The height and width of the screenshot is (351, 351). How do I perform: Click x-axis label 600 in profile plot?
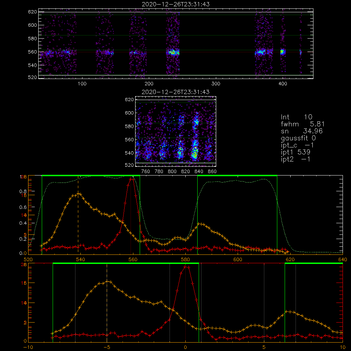pos(238,259)
